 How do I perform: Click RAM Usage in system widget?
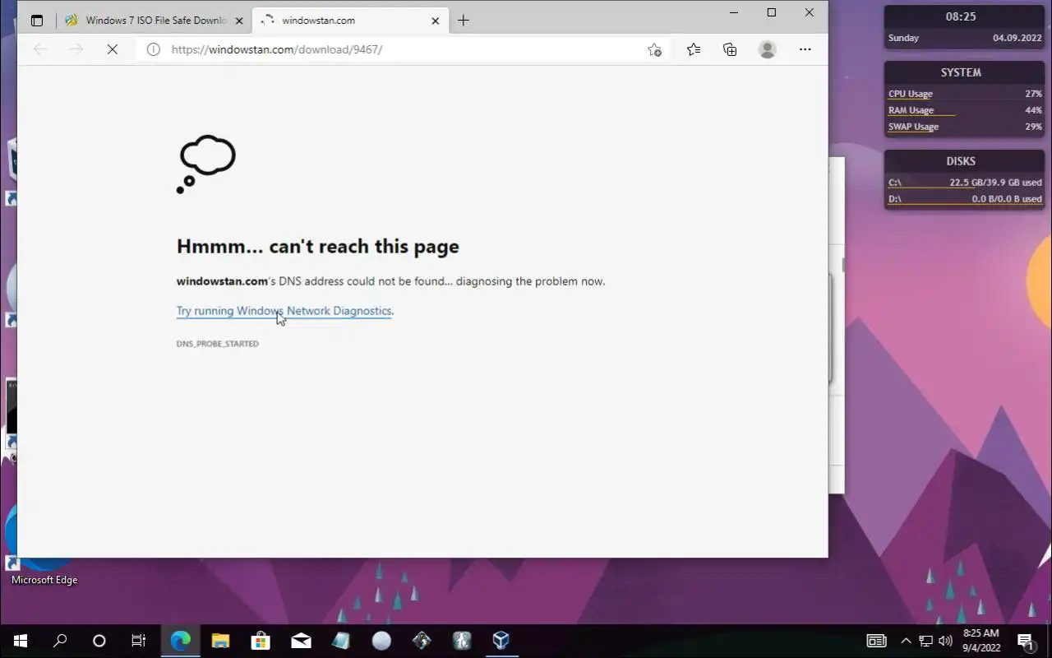tap(965, 111)
